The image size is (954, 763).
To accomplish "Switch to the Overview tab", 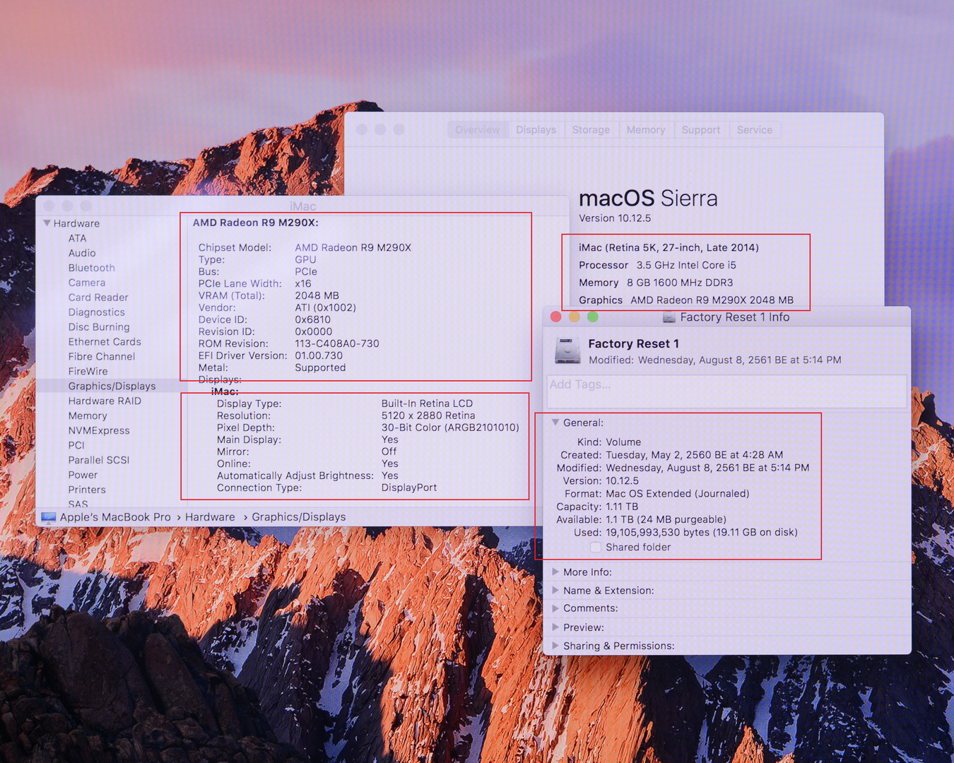I will point(478,130).
